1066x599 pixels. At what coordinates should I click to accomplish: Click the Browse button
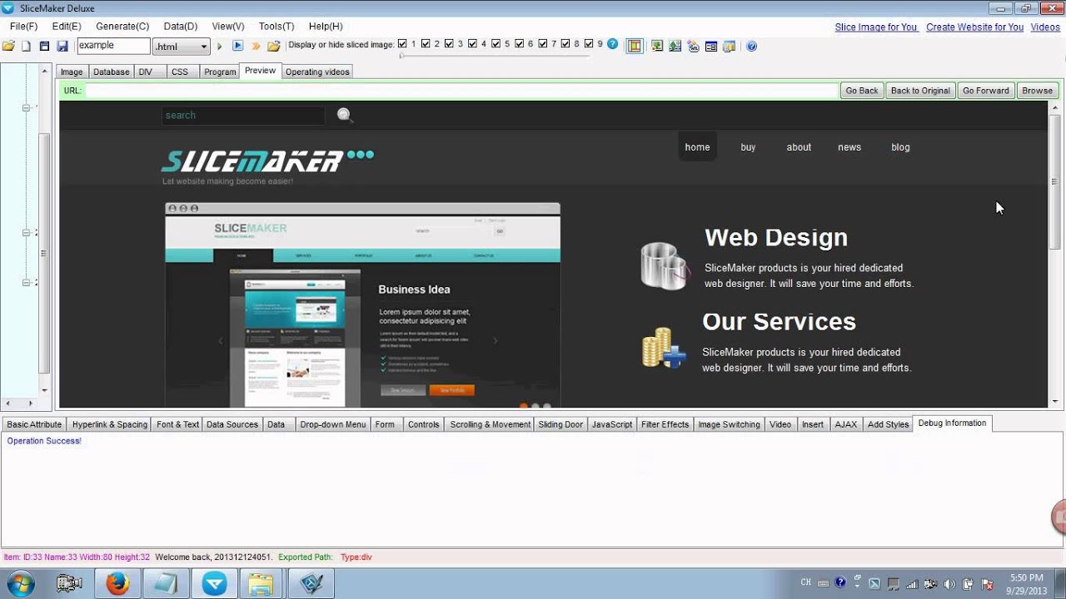(x=1037, y=91)
